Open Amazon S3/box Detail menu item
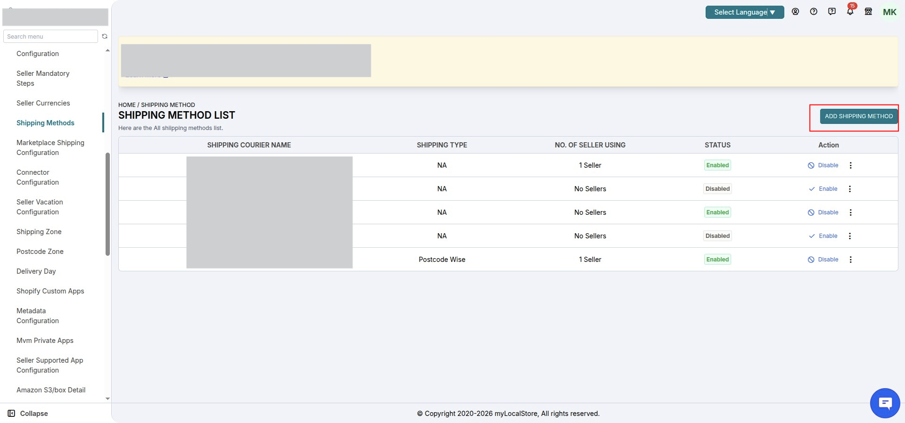Viewport: 905px width, 423px height. point(51,390)
